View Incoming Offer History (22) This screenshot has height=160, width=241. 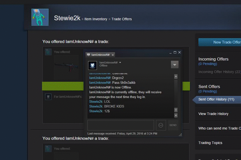click(220, 72)
